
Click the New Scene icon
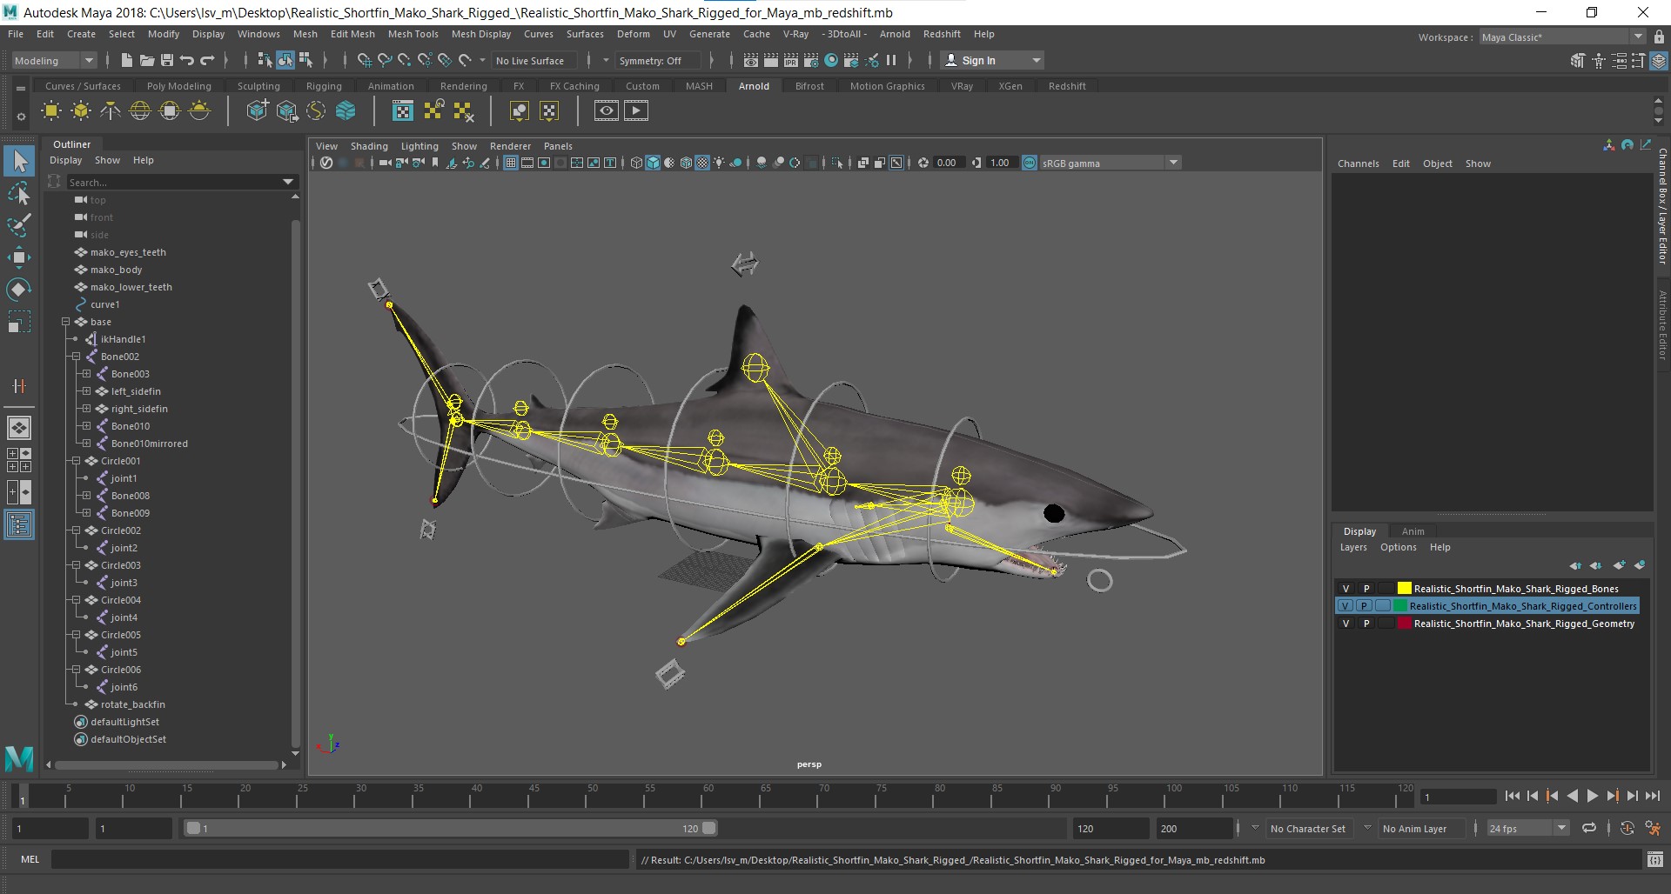tap(126, 60)
